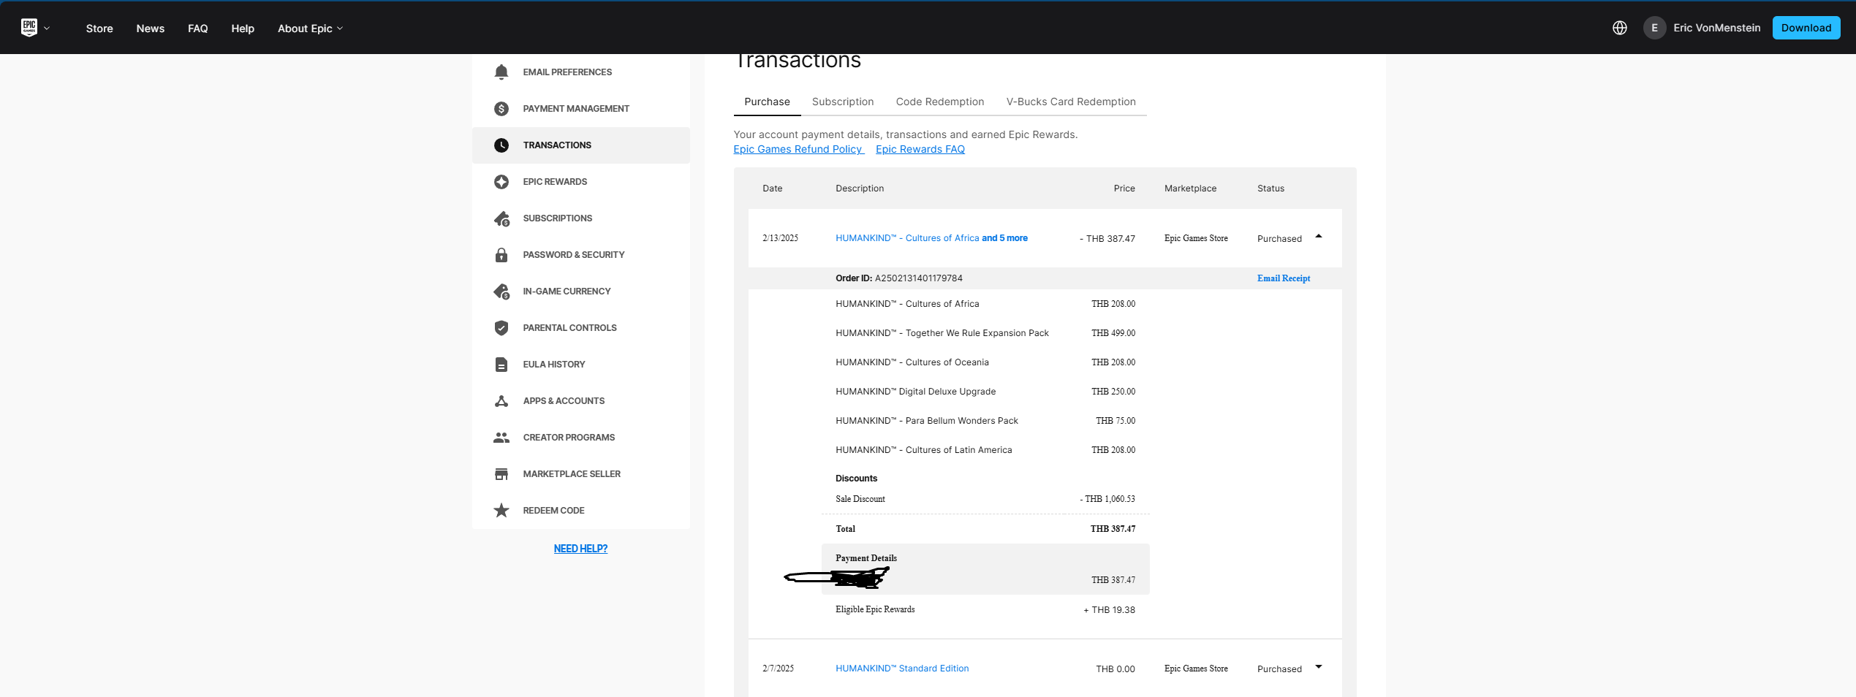Viewport: 1856px width, 697px height.
Task: Collapse the 2/13/2025 order details arrow
Action: click(x=1319, y=237)
